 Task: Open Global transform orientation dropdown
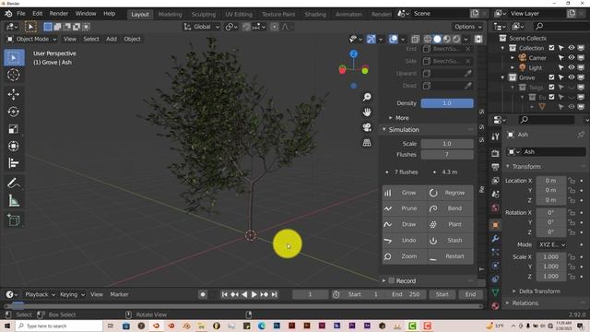coord(202,27)
